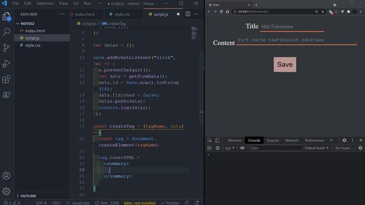Open the View menu

63,3
